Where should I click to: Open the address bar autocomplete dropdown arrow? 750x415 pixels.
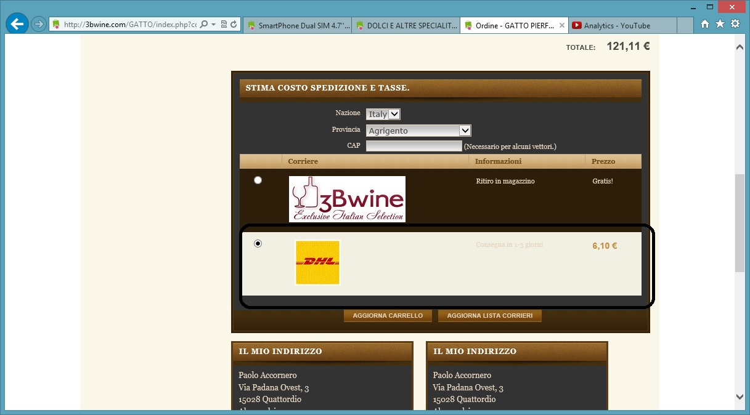coord(213,25)
